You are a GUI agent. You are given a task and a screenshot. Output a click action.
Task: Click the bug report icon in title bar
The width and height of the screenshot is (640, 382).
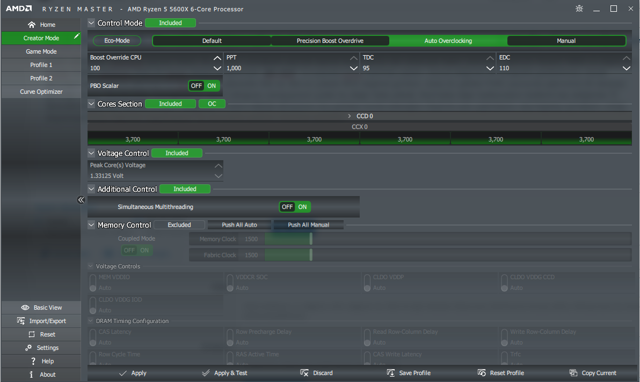click(579, 9)
